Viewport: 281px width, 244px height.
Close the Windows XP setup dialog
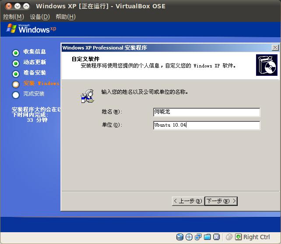(275, 48)
